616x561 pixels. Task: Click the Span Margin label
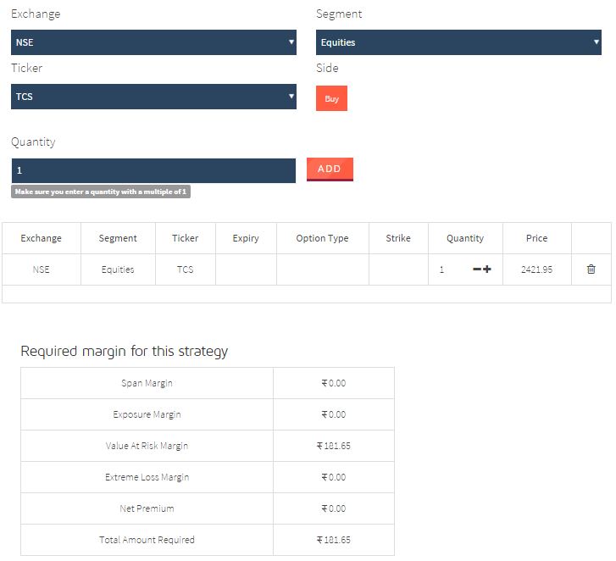click(x=147, y=383)
